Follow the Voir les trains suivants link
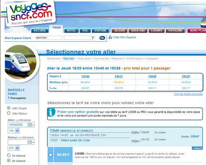This screenshot has height=165, width=206. click(x=188, y=94)
